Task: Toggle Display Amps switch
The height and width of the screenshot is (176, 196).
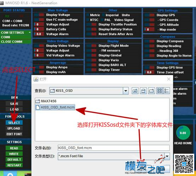Action: pyautogui.click(x=39, y=67)
